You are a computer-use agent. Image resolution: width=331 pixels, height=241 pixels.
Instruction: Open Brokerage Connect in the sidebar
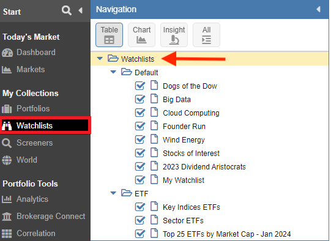(x=51, y=216)
